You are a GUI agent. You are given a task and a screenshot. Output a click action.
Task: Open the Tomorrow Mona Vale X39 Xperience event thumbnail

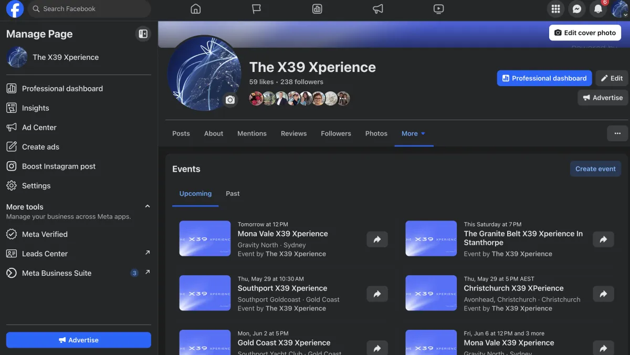205,238
